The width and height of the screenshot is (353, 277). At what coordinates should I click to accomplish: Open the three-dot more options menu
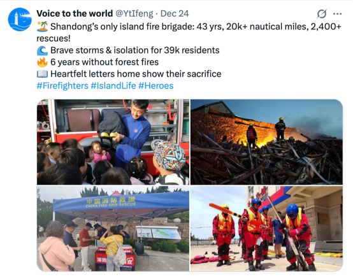point(337,14)
